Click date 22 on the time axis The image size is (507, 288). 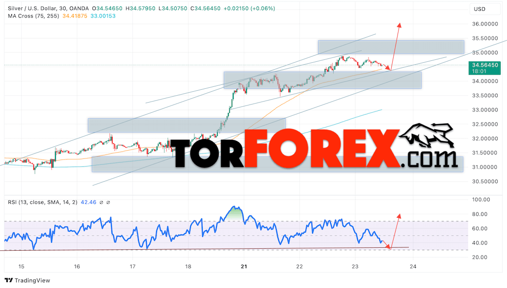299,267
